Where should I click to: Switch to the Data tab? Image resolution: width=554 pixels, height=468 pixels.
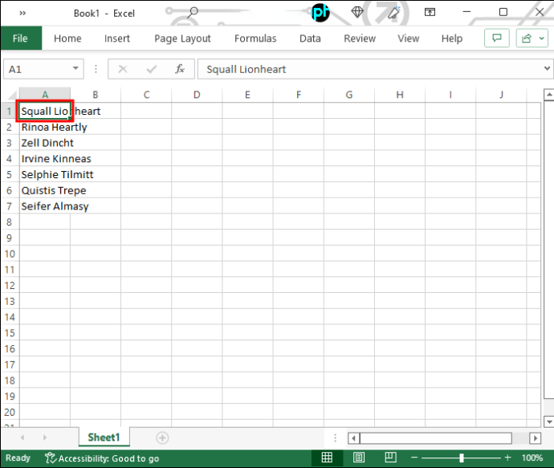click(x=310, y=39)
